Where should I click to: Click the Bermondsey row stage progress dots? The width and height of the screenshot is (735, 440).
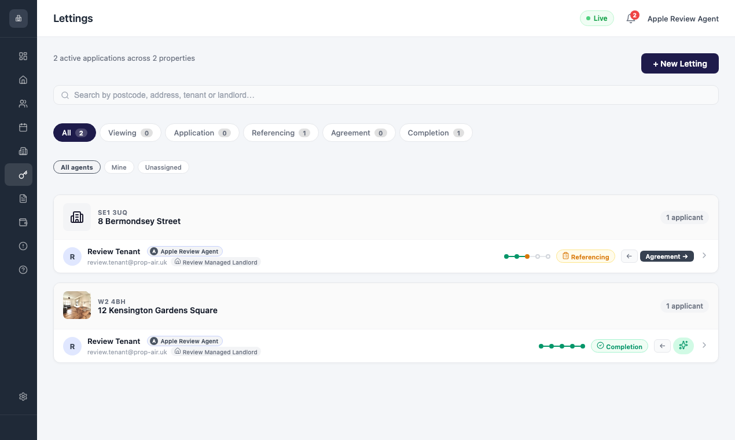click(x=527, y=256)
